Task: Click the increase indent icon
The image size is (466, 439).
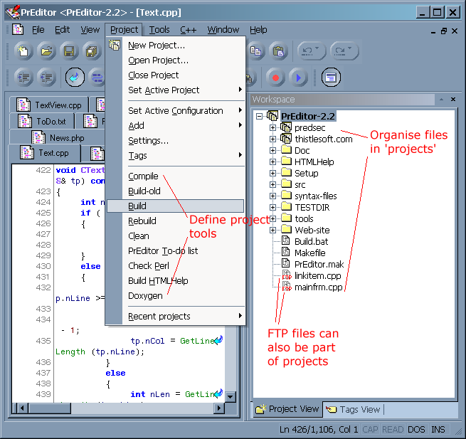Action: [23, 78]
